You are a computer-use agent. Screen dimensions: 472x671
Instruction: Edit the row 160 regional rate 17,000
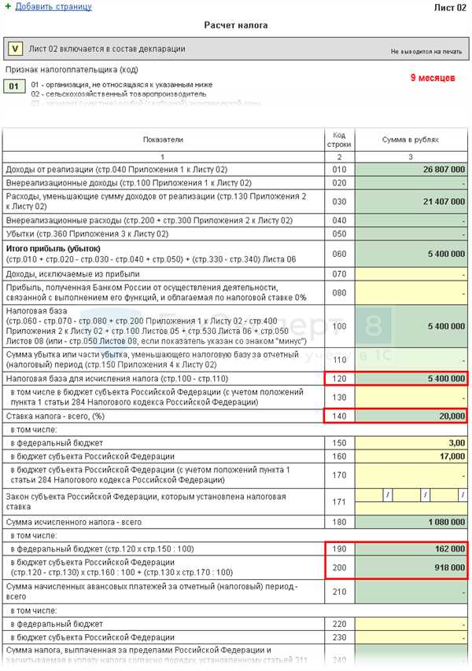pos(411,456)
